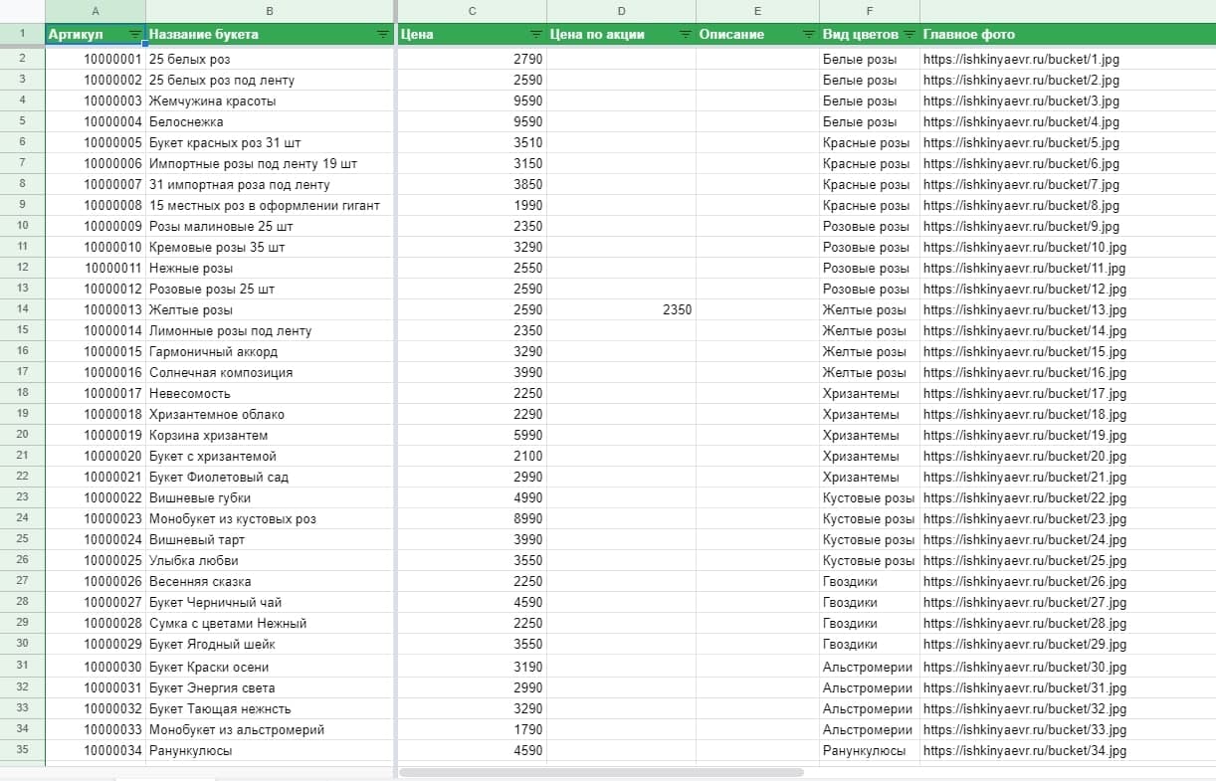This screenshot has width=1216, height=781.
Task: Select cell 'Улыбка любви'
Action: tap(270, 561)
